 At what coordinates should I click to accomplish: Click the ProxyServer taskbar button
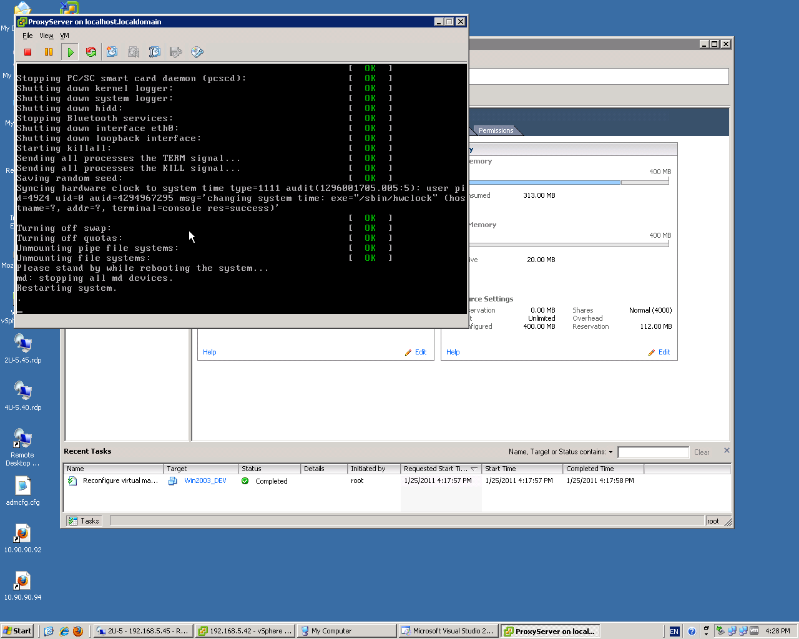pos(551,631)
